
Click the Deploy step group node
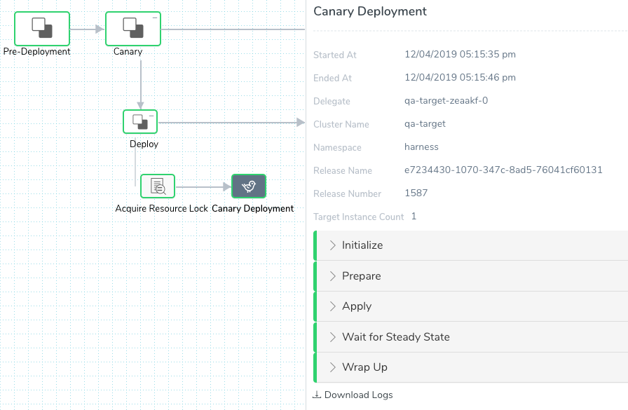point(140,121)
